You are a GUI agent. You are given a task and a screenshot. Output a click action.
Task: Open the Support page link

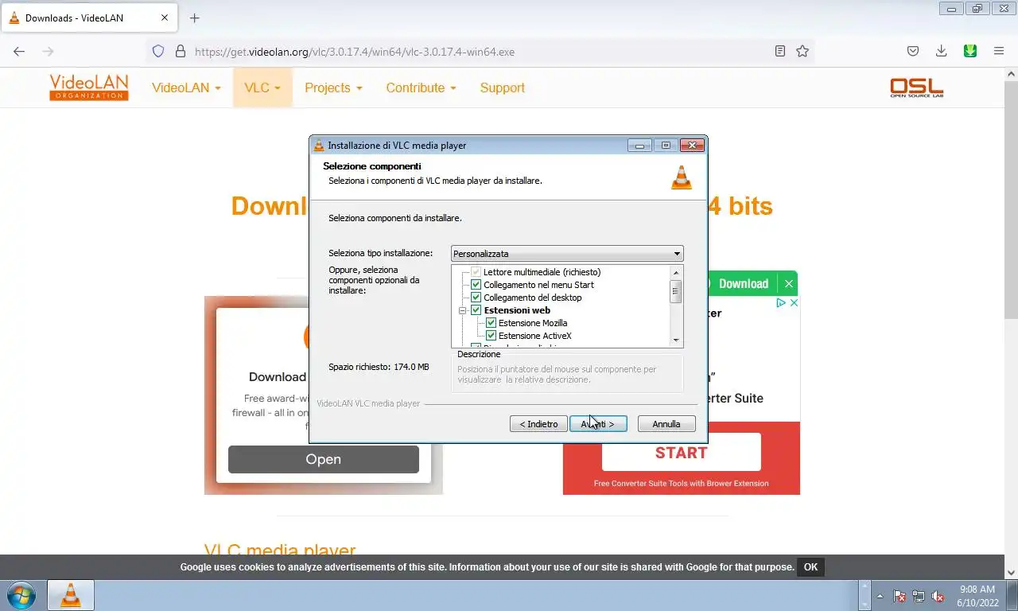tap(502, 88)
